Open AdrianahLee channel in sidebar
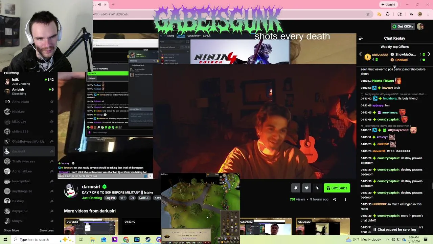The height and width of the screenshot is (244, 433). click(29, 171)
